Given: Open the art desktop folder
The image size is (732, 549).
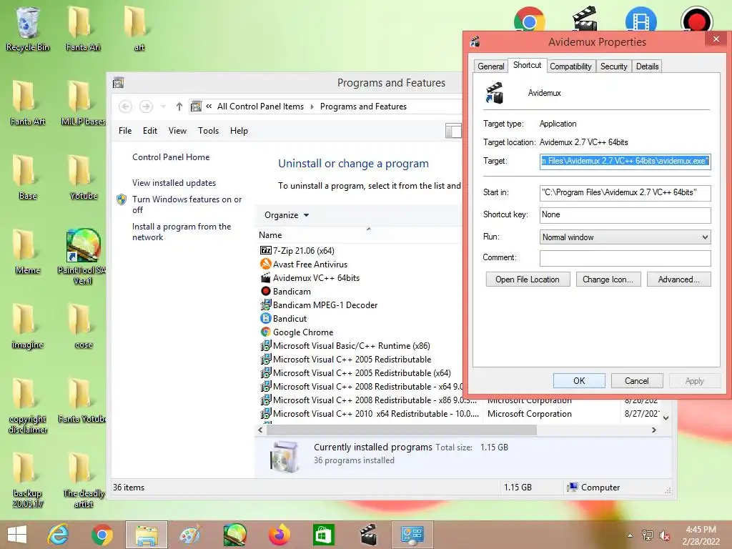Looking at the screenshot, I should click(x=139, y=28).
